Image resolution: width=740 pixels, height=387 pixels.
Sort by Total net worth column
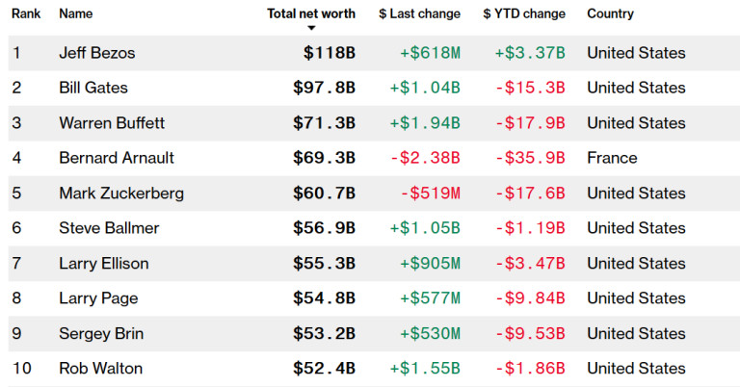tap(310, 13)
